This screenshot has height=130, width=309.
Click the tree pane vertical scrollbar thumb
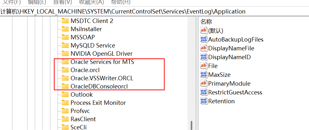191,125
